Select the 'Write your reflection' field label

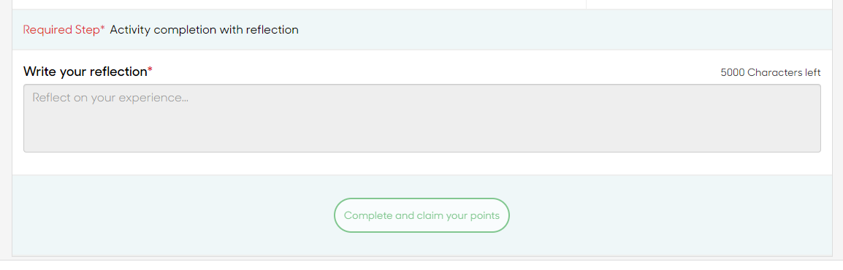(x=85, y=72)
